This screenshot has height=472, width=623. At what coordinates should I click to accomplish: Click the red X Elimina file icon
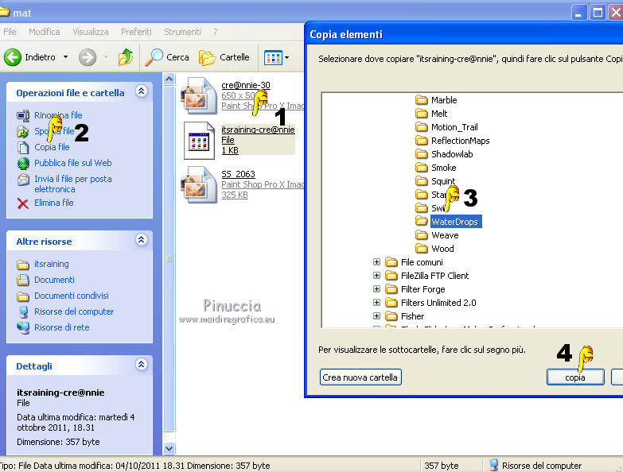(x=23, y=203)
